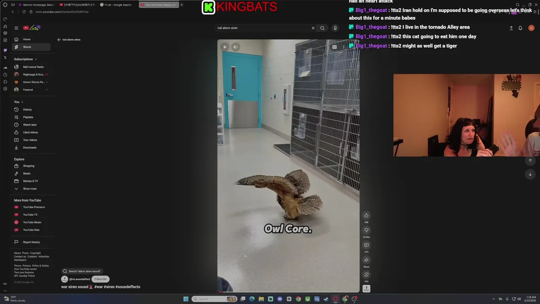Open YouTube Kids
Screen dimensions: 540x304
click(31, 230)
